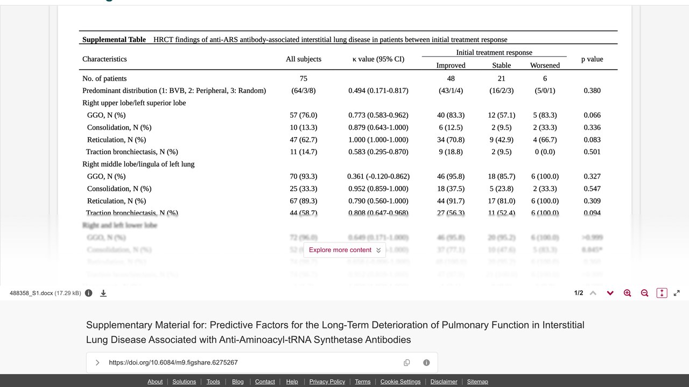Image resolution: width=689 pixels, height=387 pixels.
Task: Click the 'No. of patients' row label
Action: [104, 78]
